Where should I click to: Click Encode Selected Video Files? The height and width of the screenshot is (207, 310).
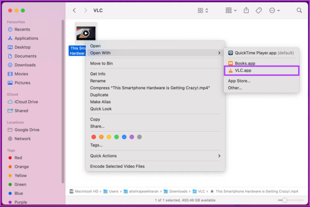[x=117, y=166]
